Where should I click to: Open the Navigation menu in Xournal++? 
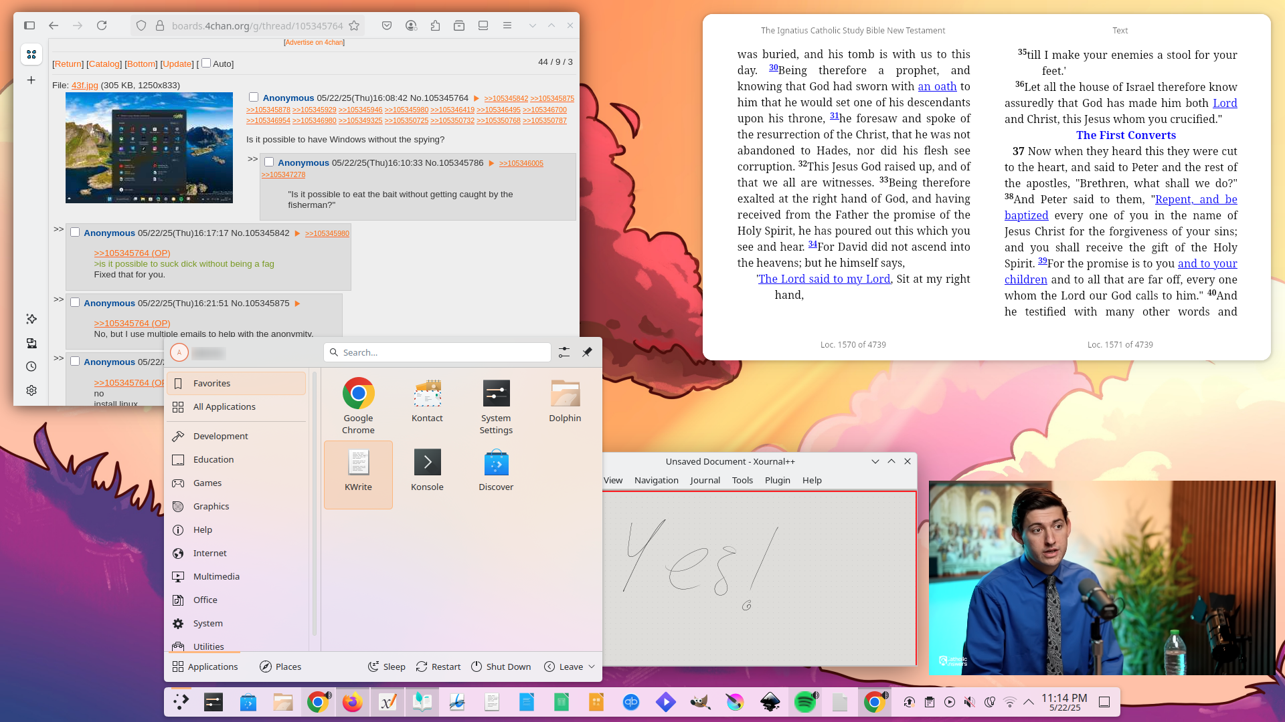656,480
